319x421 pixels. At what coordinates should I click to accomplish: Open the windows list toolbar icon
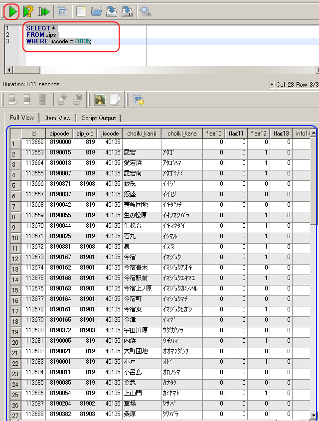pyautogui.click(x=62, y=11)
